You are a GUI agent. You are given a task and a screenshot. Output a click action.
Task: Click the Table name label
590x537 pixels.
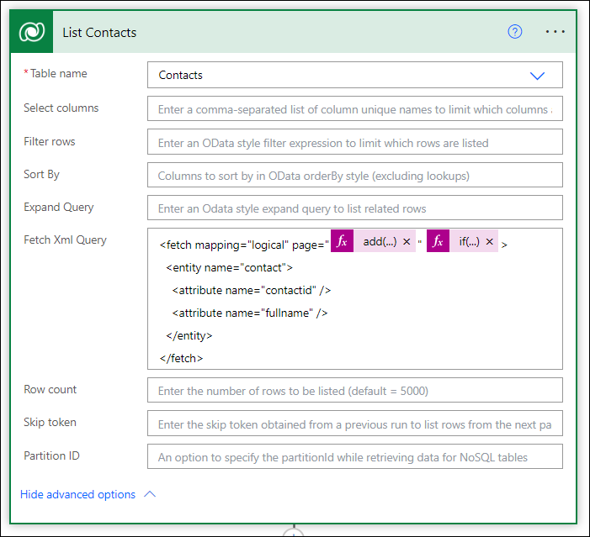58,73
